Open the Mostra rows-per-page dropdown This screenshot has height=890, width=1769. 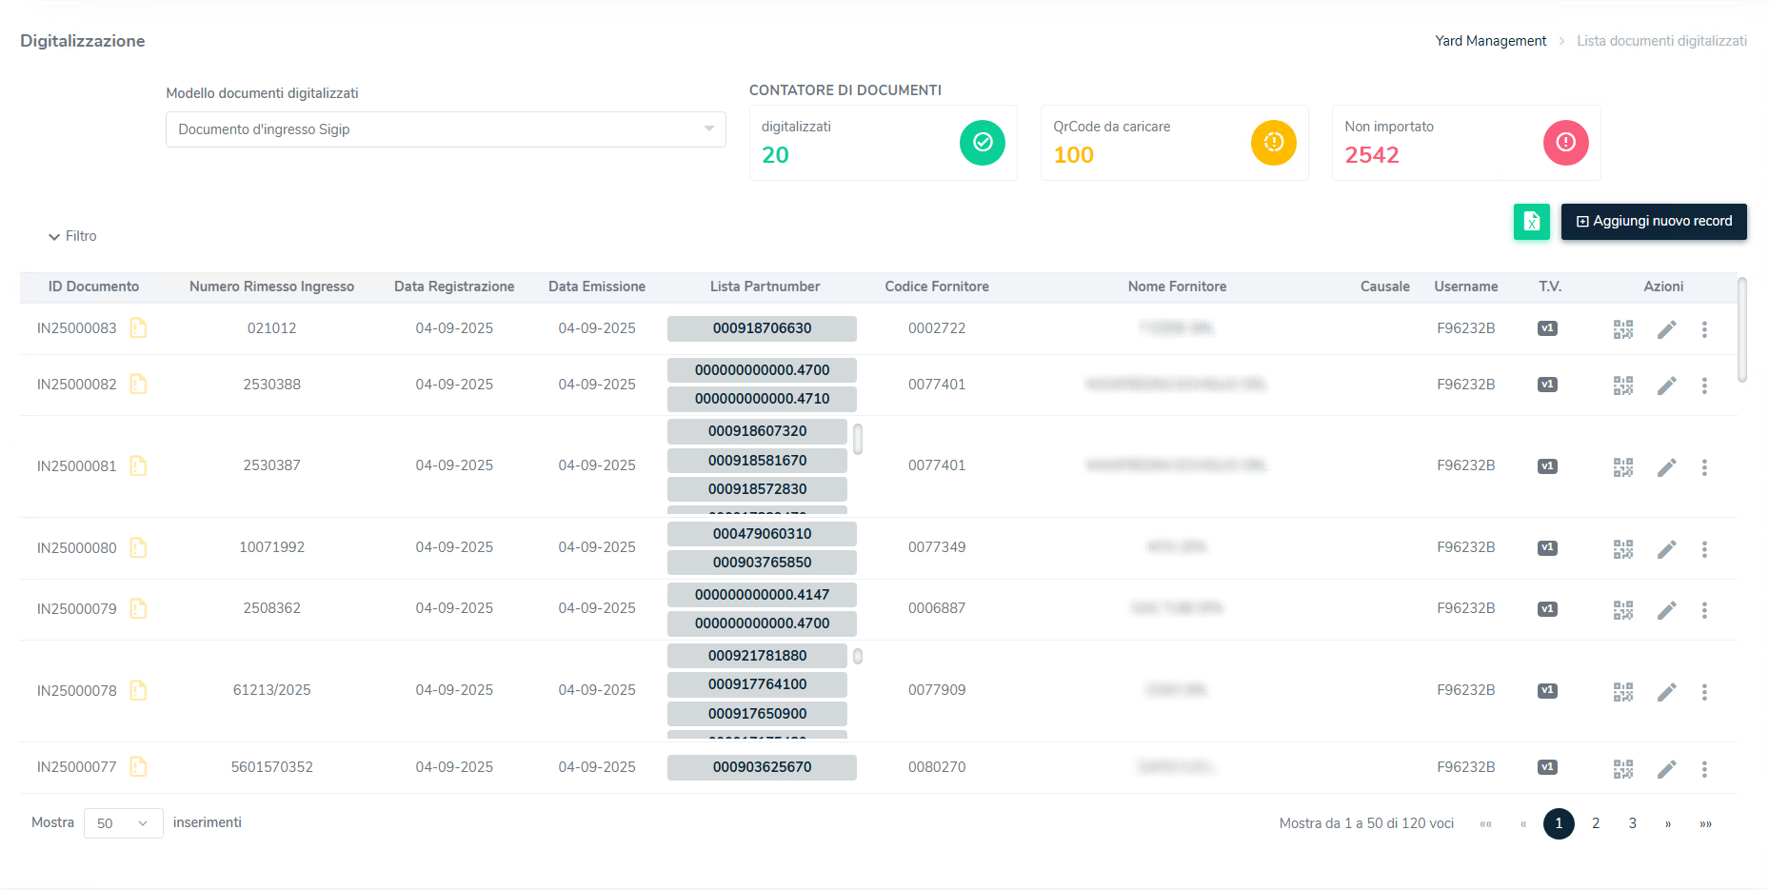coord(123,823)
